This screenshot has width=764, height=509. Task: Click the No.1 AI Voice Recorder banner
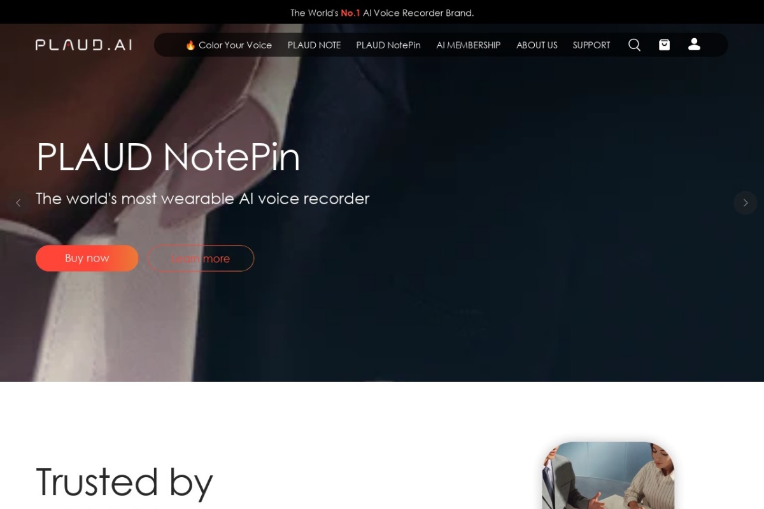tap(382, 13)
